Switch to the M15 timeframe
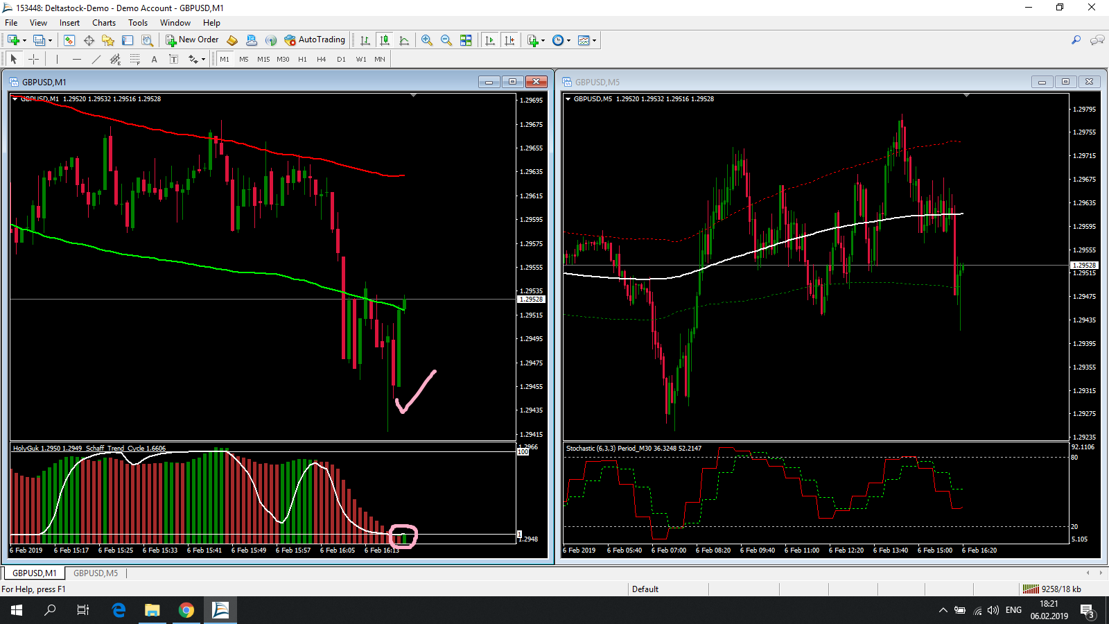The height and width of the screenshot is (624, 1109). [263, 59]
